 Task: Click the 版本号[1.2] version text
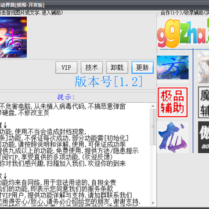click(x=109, y=81)
